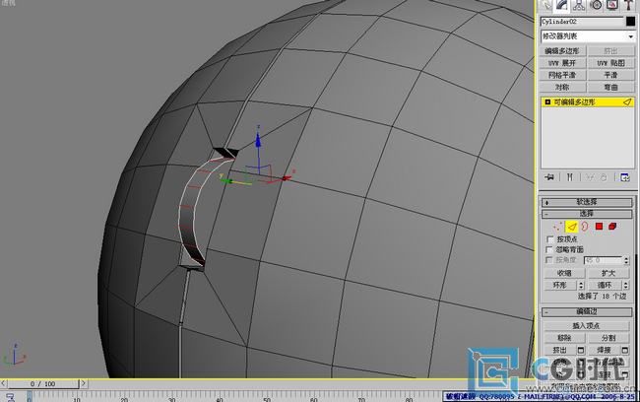
Task: Apply the 网格平滑 modifier button
Action: pos(562,75)
